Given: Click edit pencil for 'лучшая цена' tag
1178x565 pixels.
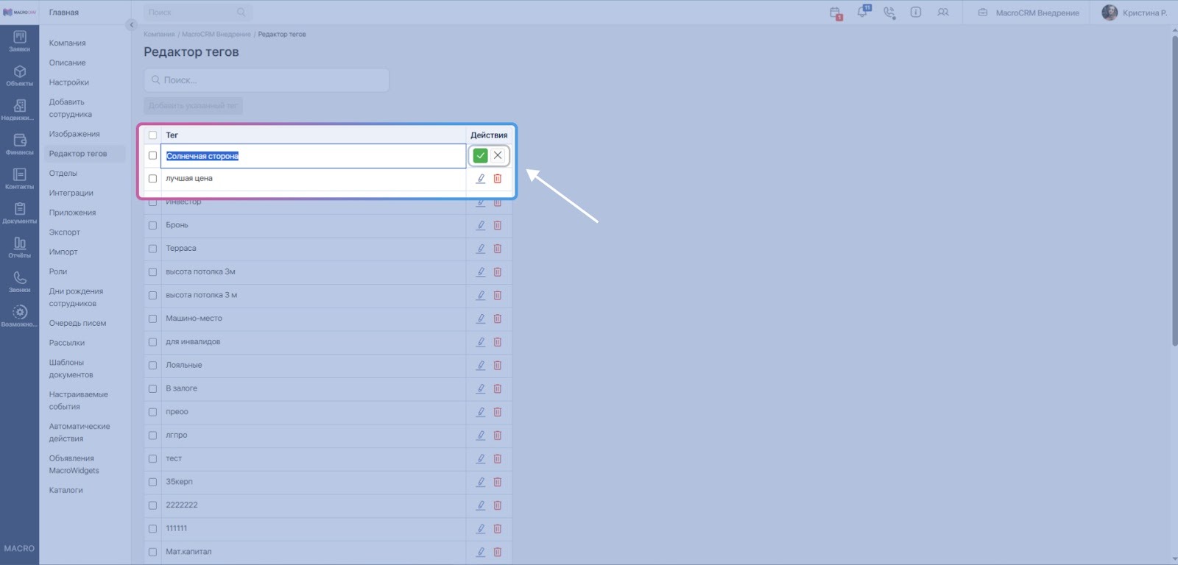Looking at the screenshot, I should click(x=481, y=179).
